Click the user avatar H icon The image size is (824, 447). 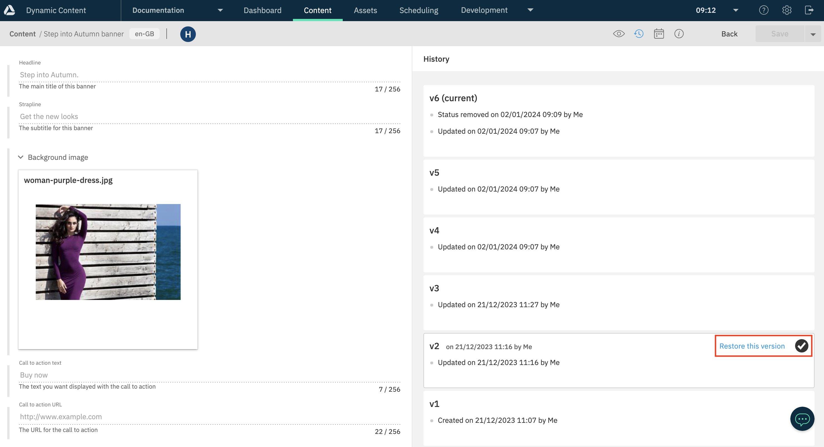[188, 34]
